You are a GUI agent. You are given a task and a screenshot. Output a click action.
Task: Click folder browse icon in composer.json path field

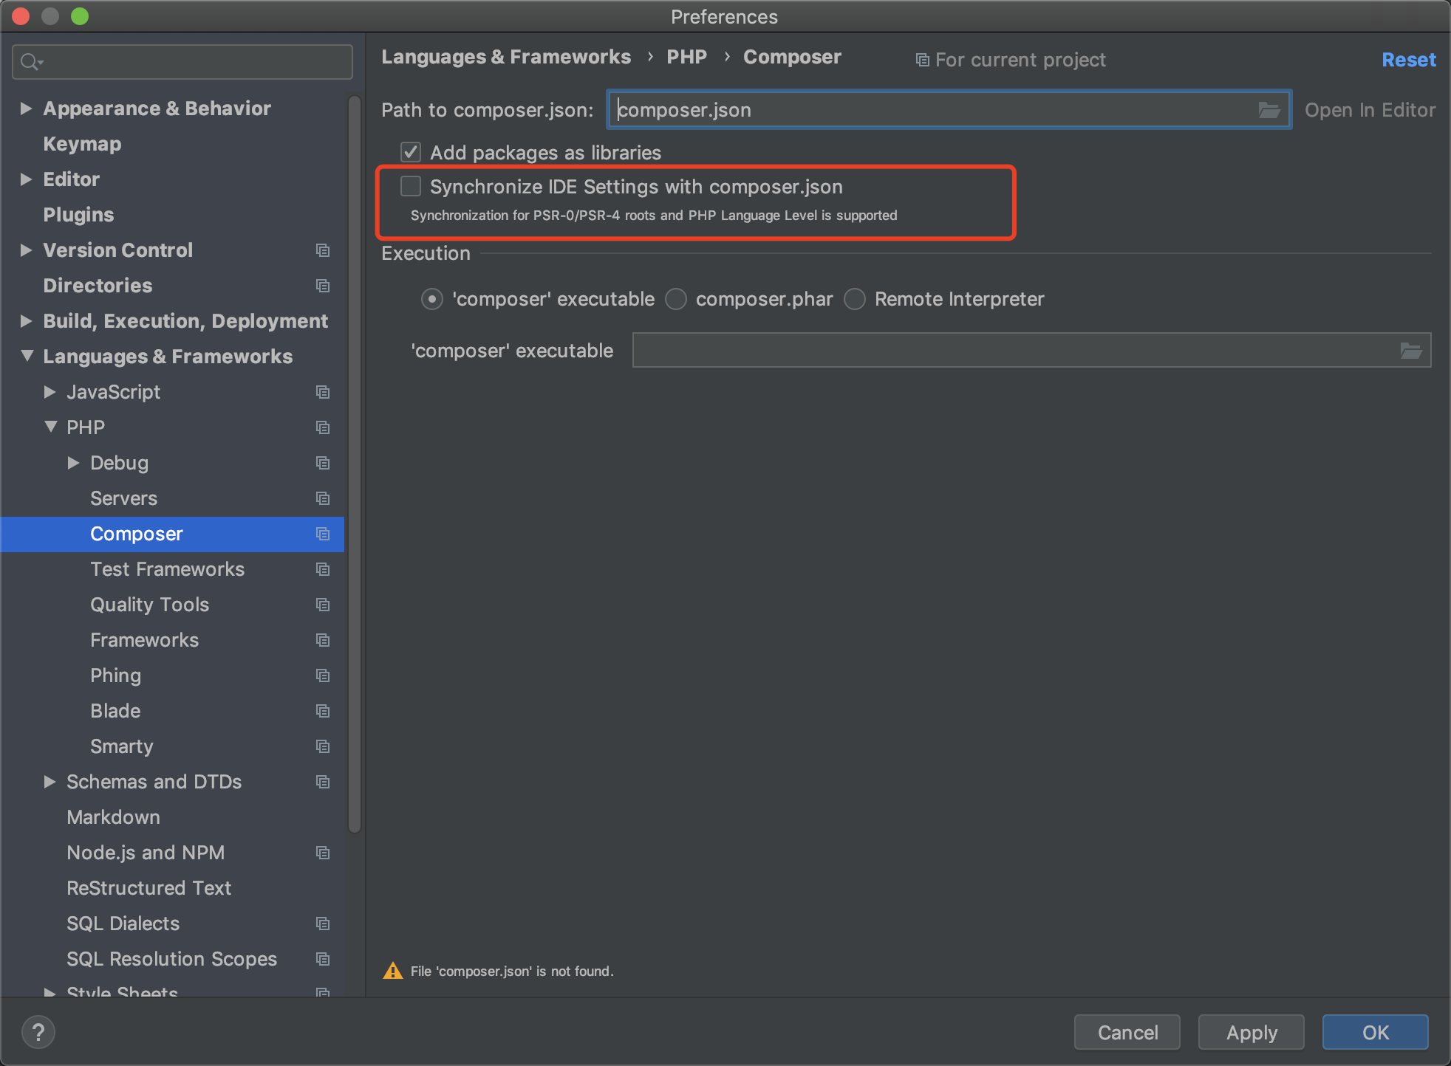1269,110
